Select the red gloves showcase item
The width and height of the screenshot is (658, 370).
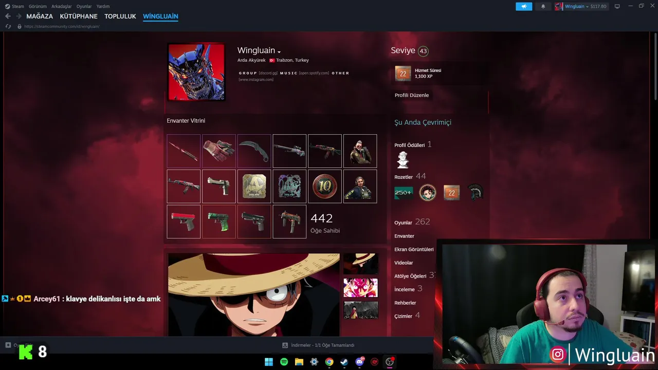[219, 151]
